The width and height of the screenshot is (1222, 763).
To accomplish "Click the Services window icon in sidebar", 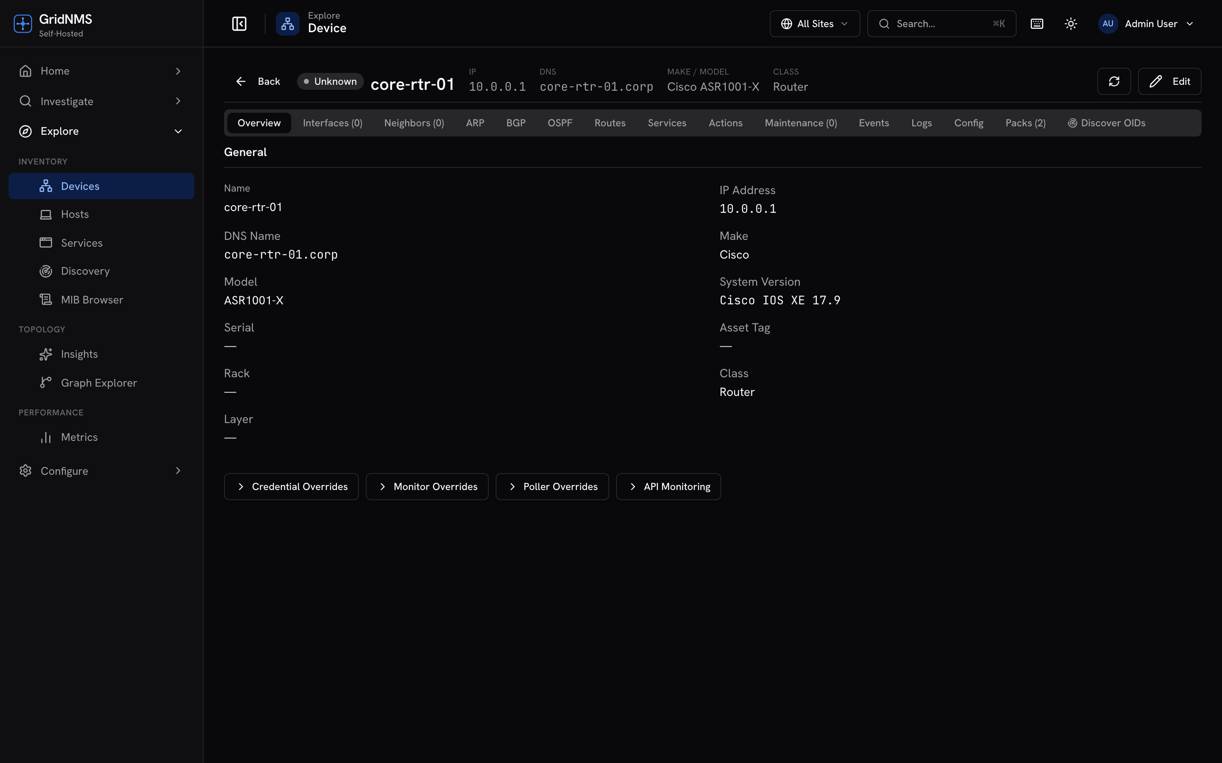I will (46, 243).
